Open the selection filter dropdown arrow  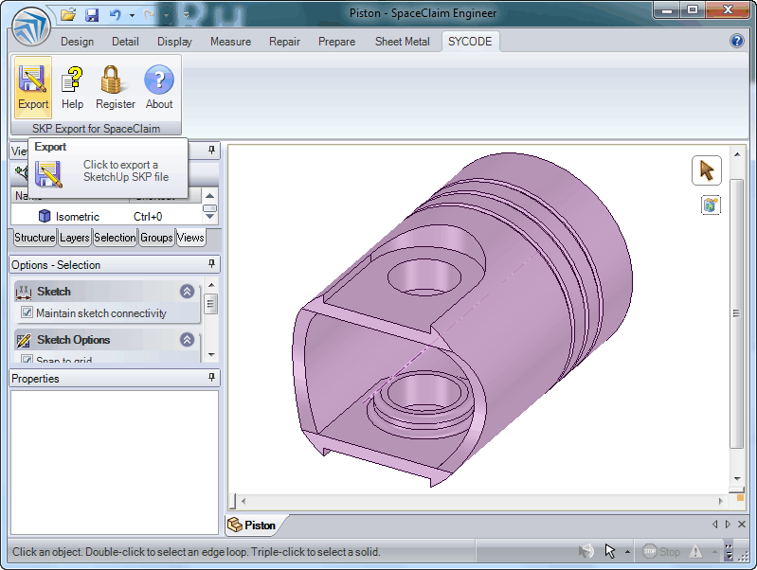[x=627, y=552]
